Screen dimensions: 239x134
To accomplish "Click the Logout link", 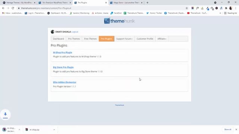I will pos(75,32).
